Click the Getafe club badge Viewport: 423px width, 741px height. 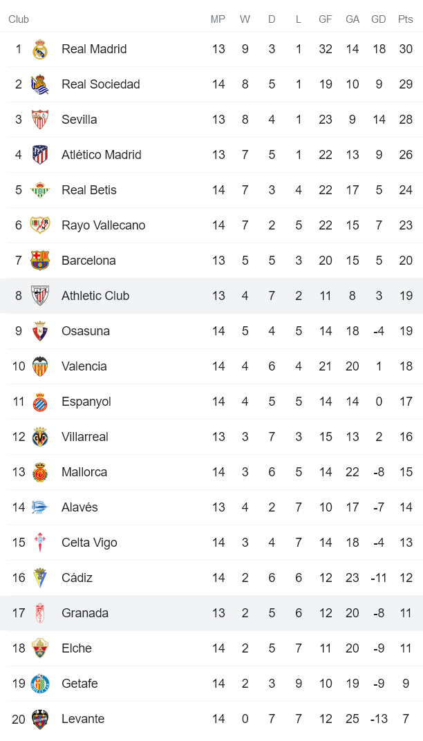(x=40, y=684)
